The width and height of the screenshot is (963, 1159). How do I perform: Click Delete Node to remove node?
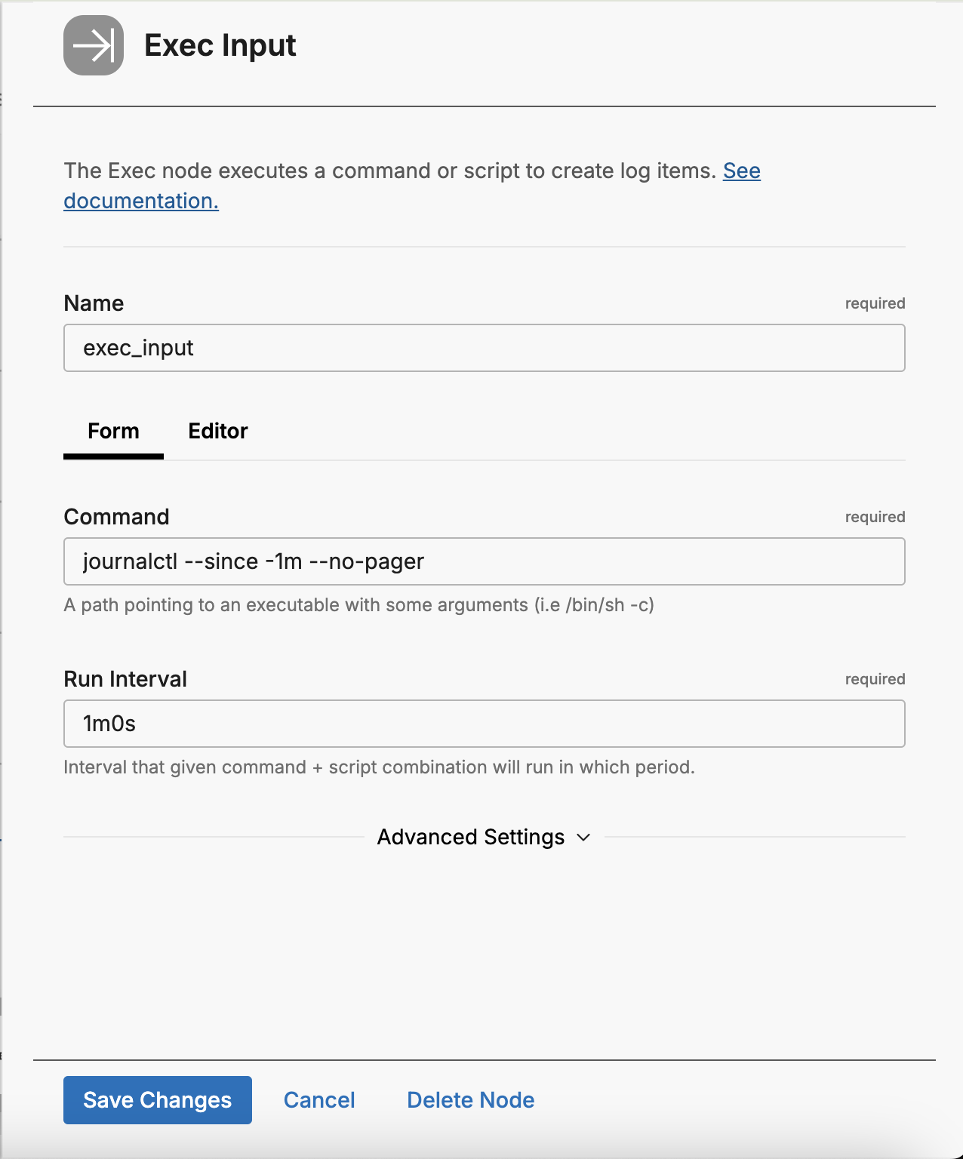(470, 1100)
